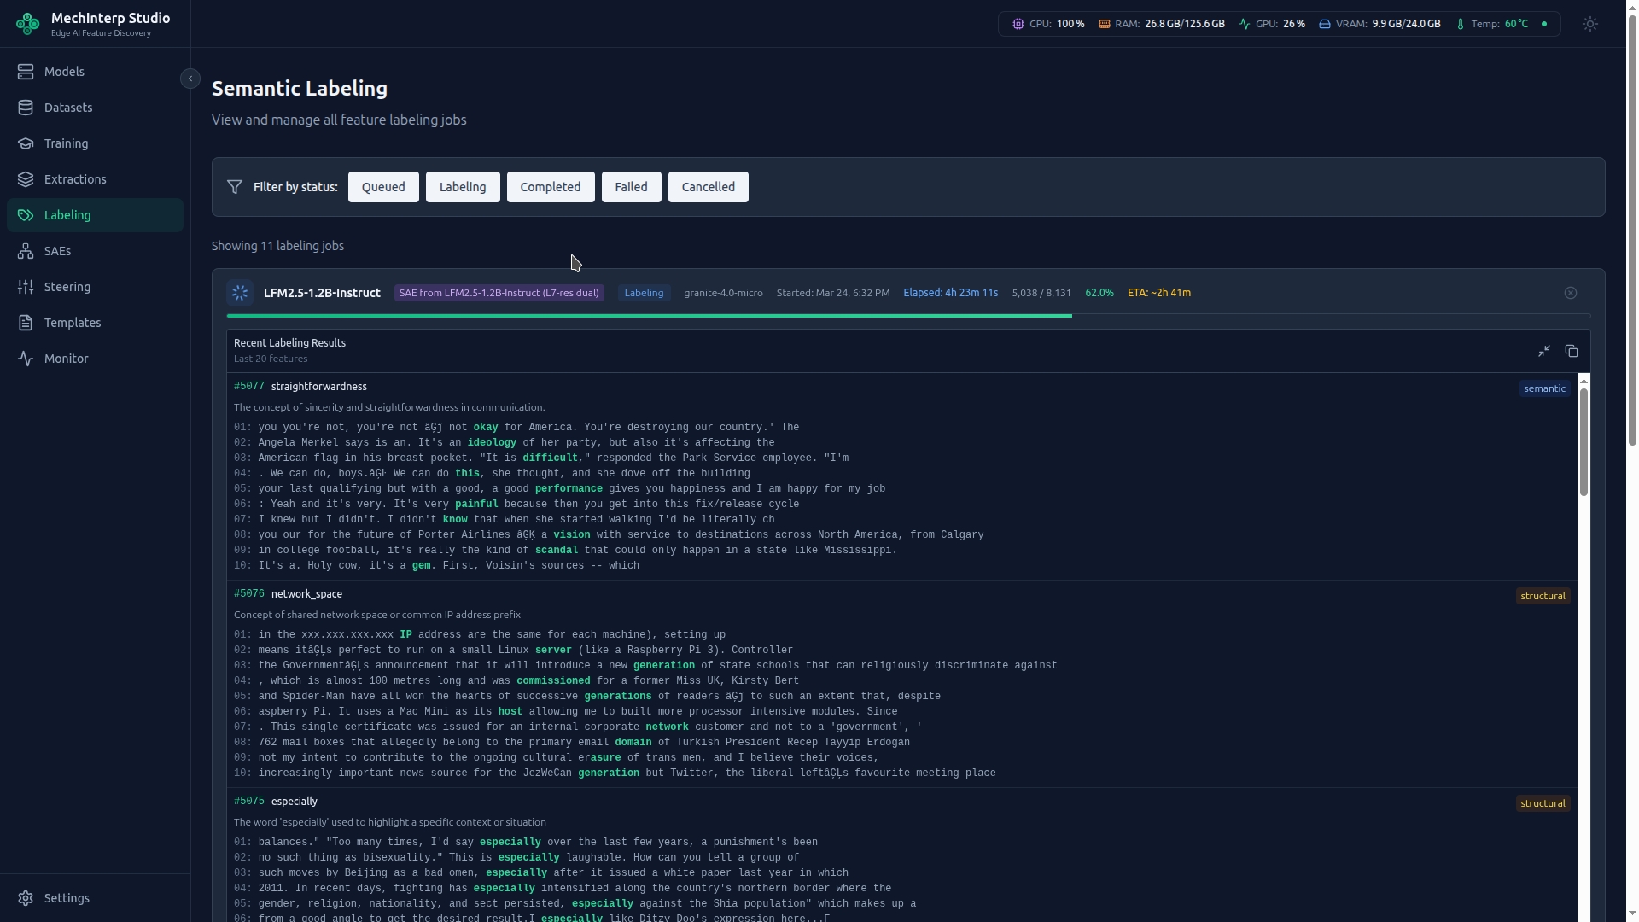
Task: Click the CPU chip icon
Action: click(x=1018, y=24)
